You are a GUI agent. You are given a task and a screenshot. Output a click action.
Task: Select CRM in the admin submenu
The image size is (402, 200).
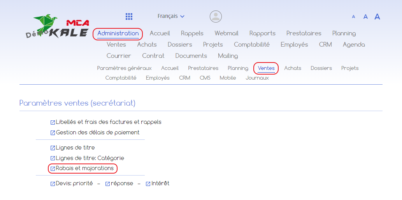(184, 78)
